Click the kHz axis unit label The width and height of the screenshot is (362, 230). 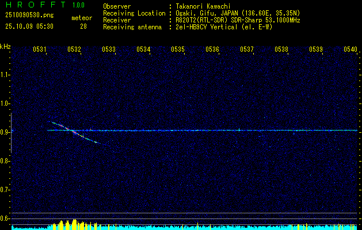pos(5,47)
